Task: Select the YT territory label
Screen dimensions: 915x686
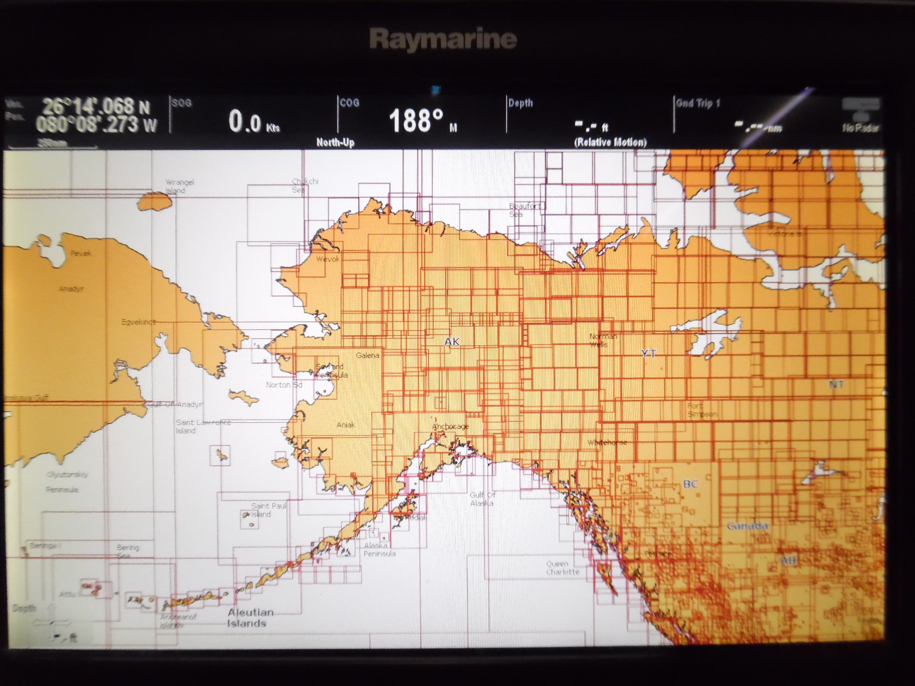Action: click(648, 354)
